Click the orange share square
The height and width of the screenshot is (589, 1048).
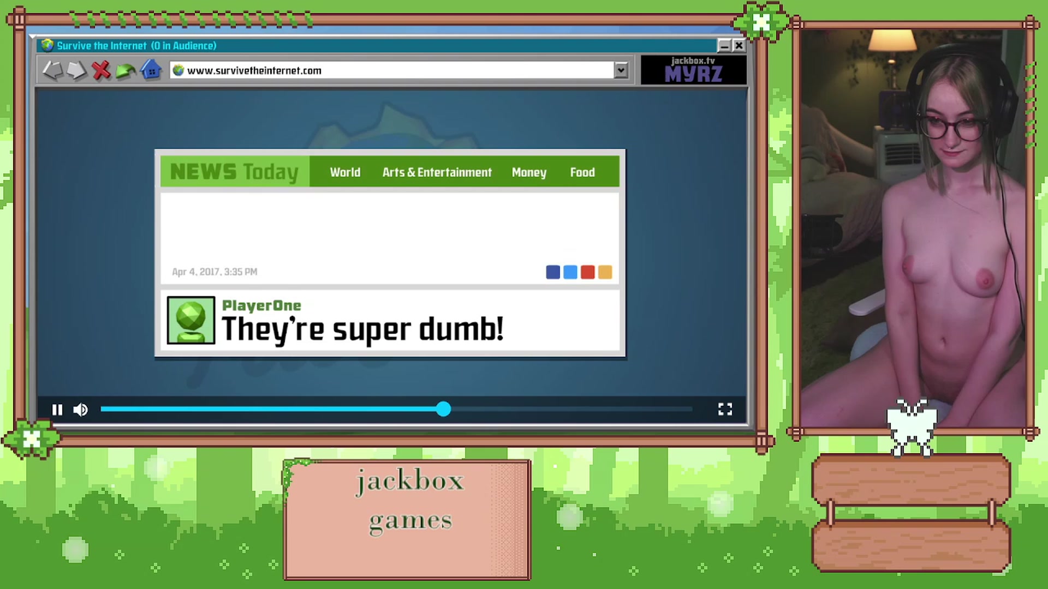[x=605, y=272]
